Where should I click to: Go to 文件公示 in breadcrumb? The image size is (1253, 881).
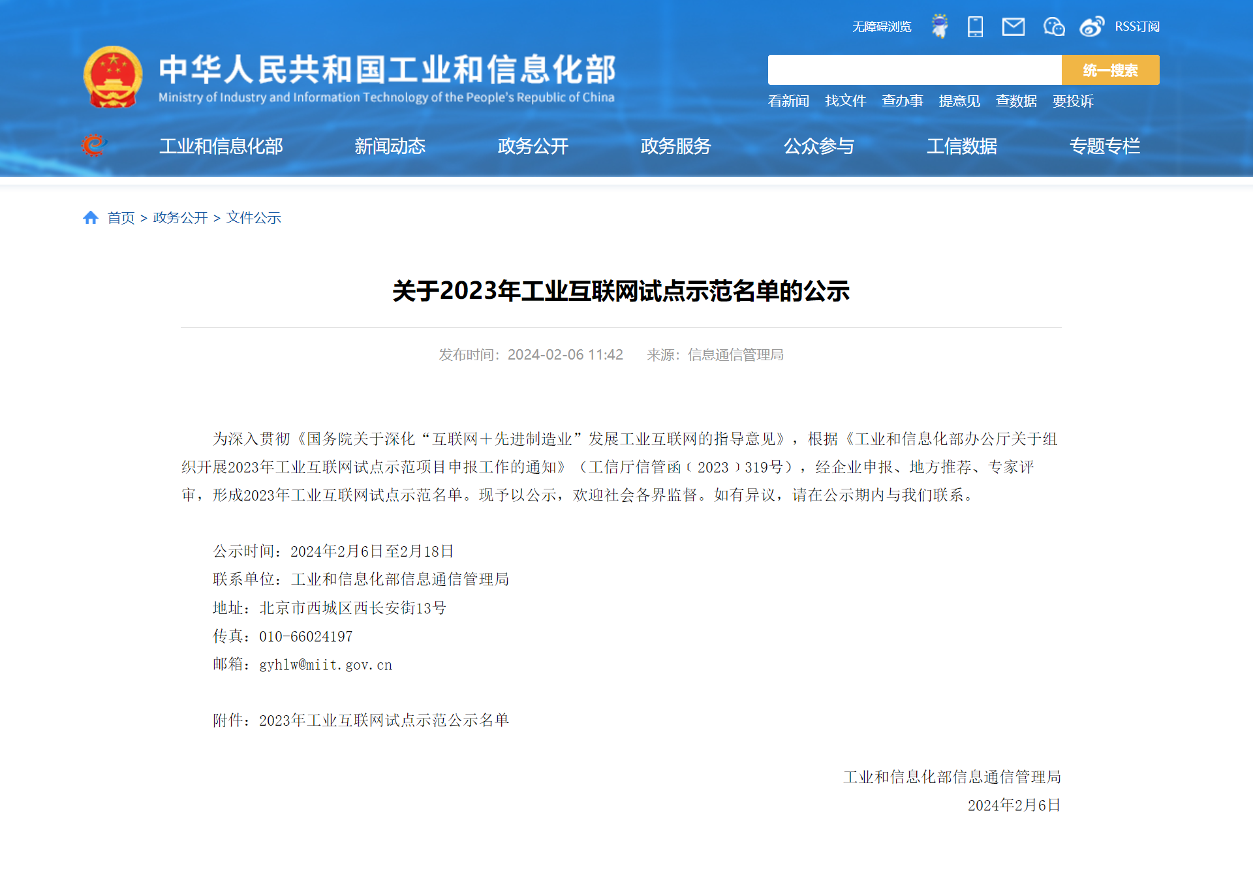[253, 218]
